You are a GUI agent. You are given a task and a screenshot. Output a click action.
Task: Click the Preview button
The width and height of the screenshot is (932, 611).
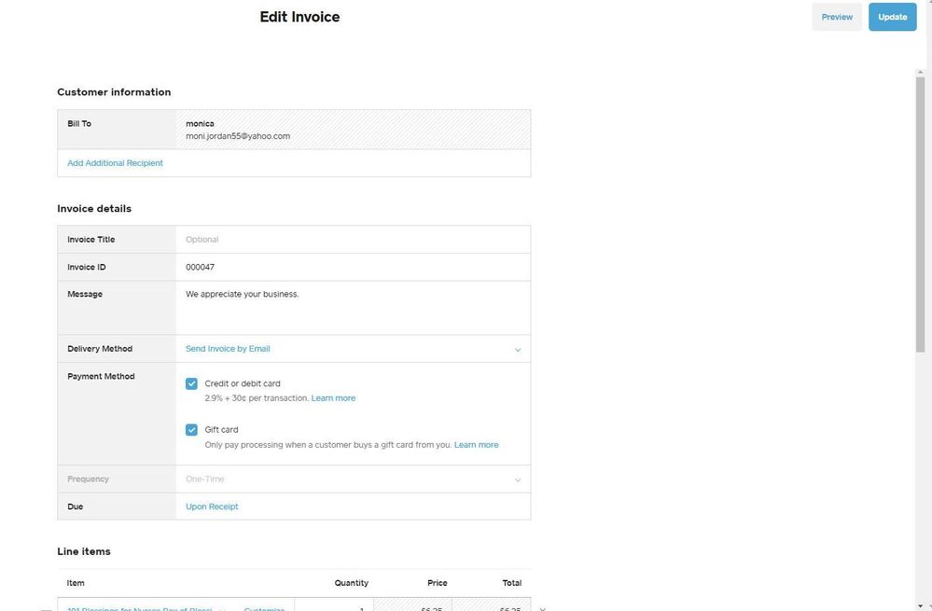(x=837, y=17)
